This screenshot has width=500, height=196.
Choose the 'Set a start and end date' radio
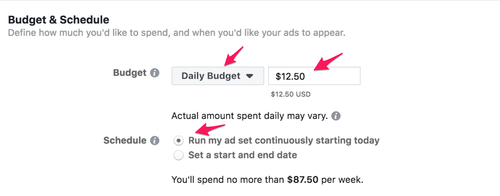click(x=178, y=155)
